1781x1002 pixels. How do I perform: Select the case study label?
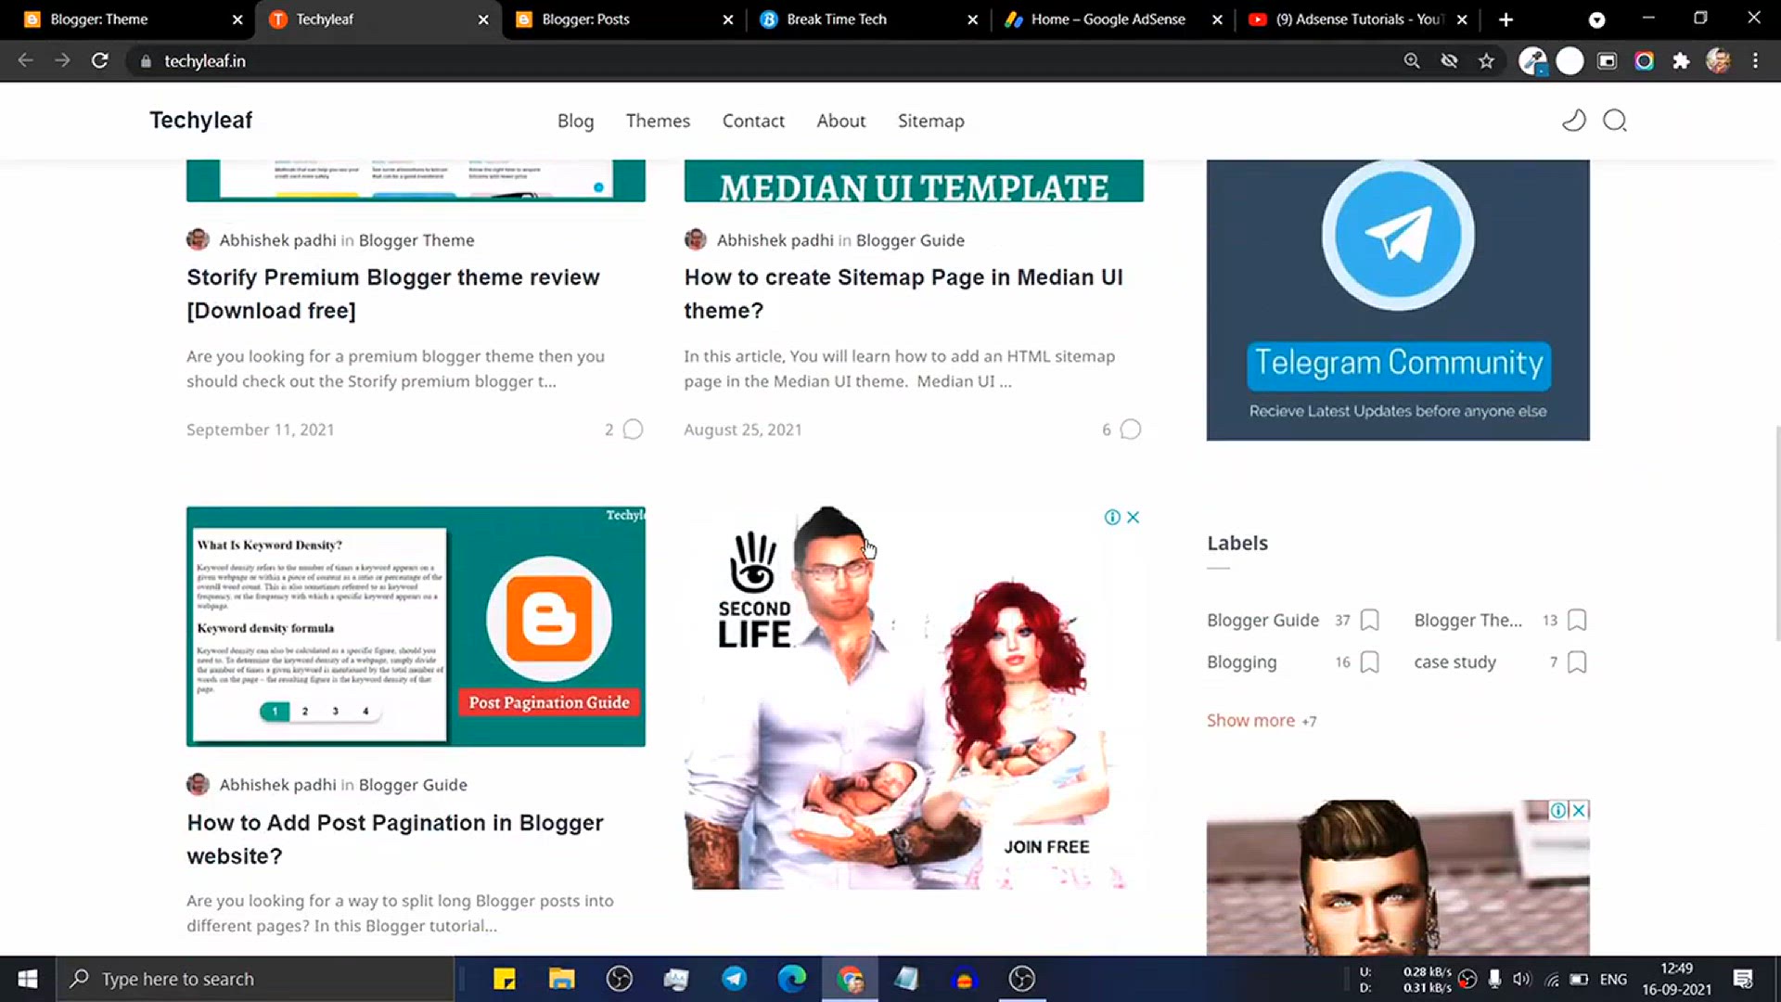1454,662
